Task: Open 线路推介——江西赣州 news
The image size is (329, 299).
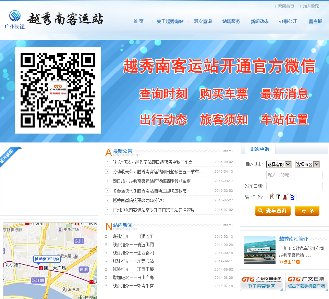Action: (x=133, y=253)
